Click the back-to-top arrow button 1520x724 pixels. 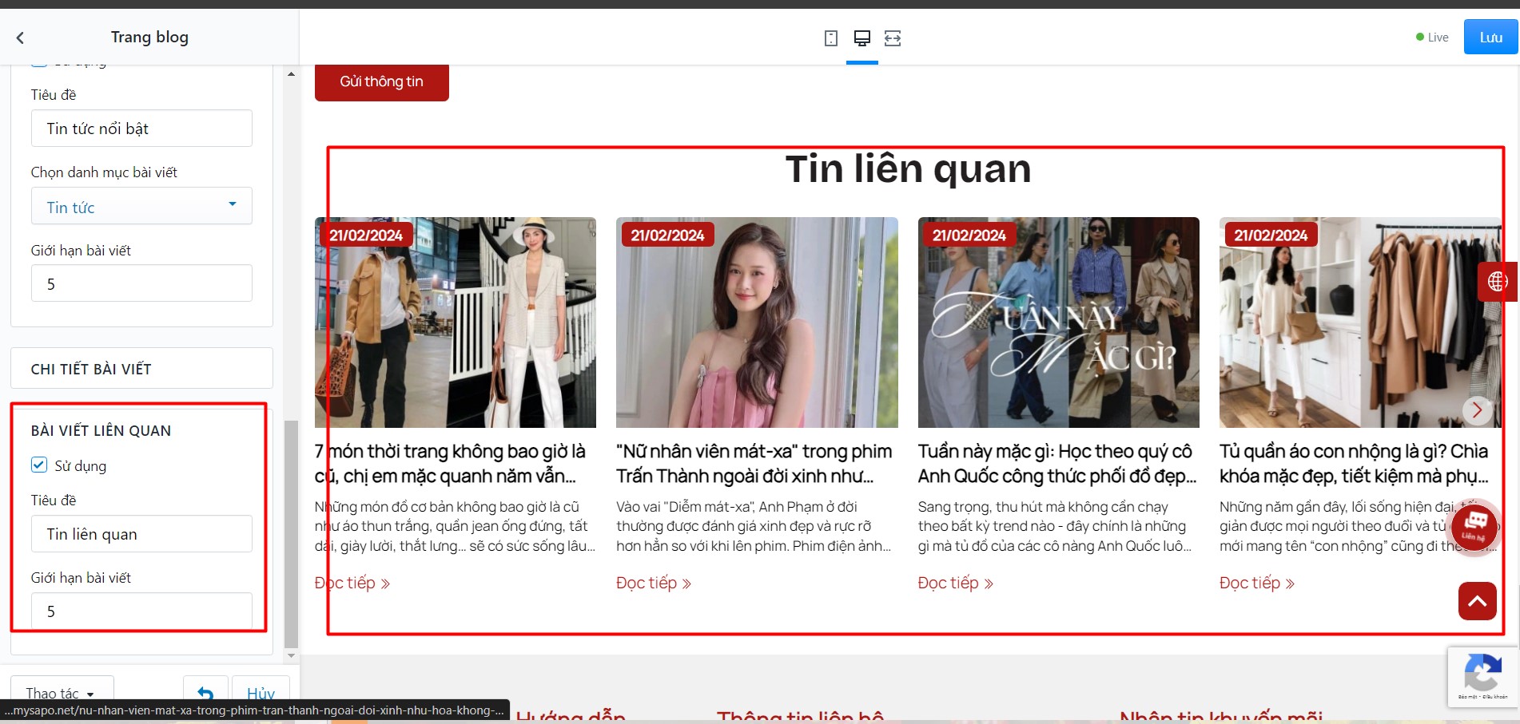coord(1477,601)
